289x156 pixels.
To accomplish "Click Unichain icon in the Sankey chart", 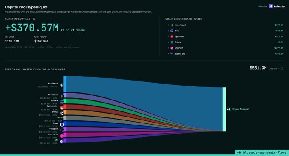I will click(62, 136).
